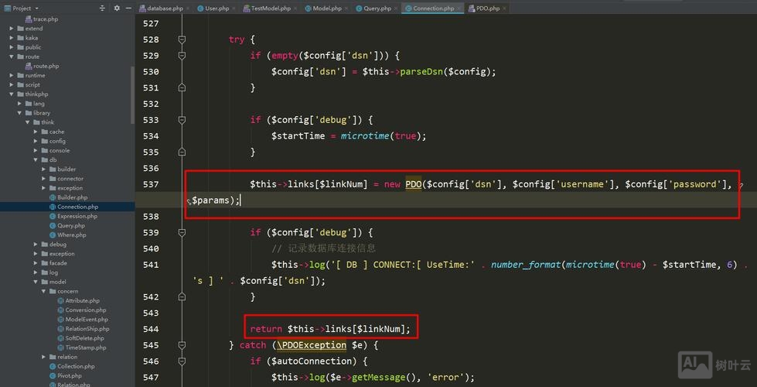Click the fold end marker at line 535

click(182, 152)
